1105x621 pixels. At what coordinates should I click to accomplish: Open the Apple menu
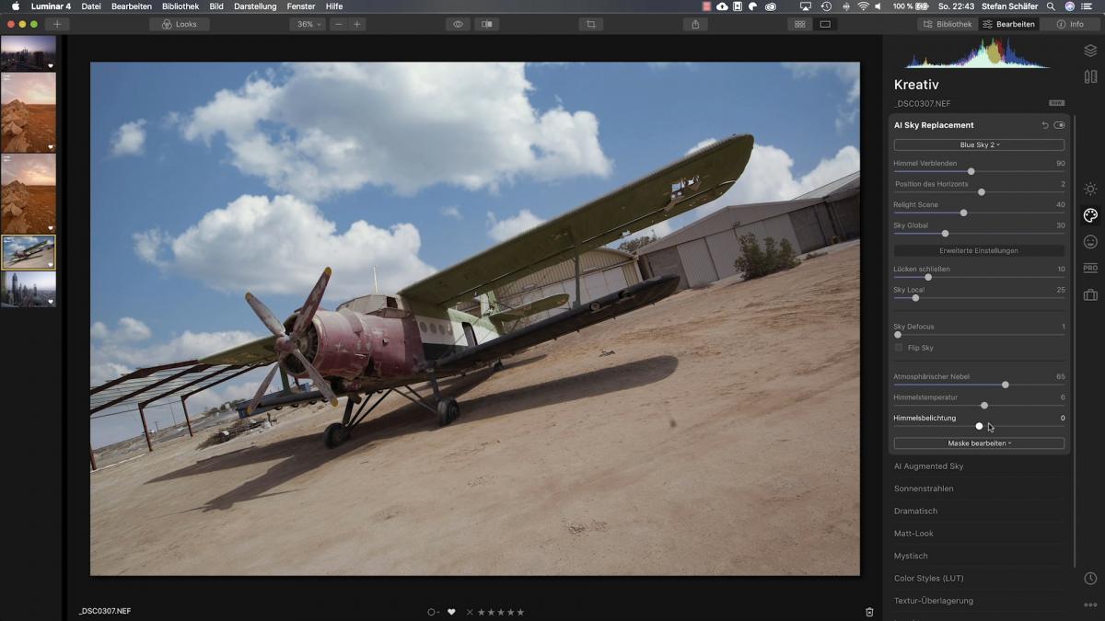tap(15, 6)
